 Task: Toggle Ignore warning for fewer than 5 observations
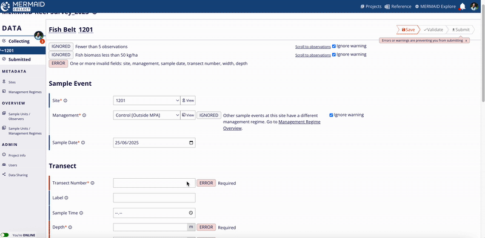(334, 47)
